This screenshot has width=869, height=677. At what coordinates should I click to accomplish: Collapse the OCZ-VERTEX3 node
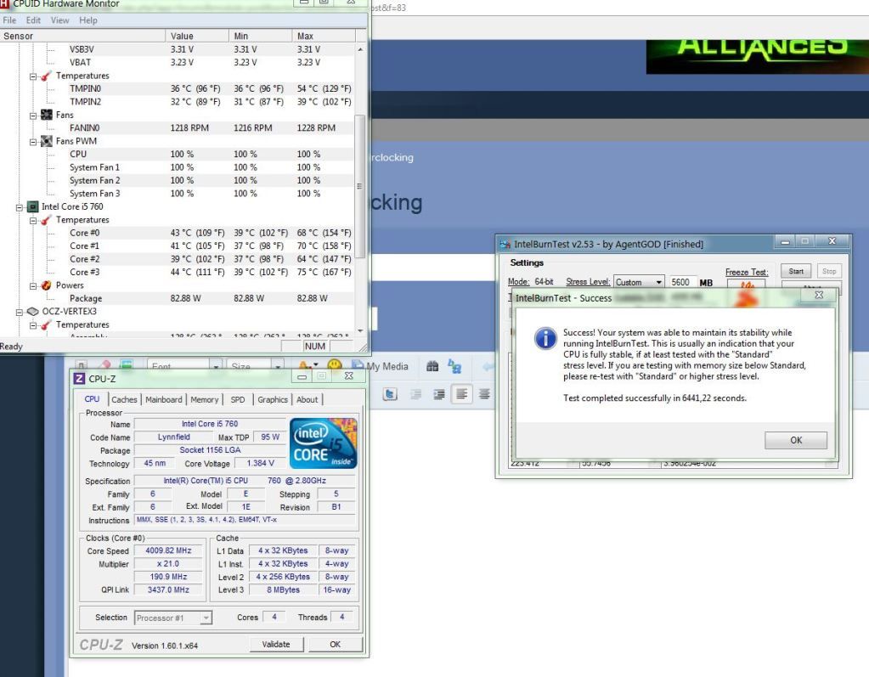point(20,312)
